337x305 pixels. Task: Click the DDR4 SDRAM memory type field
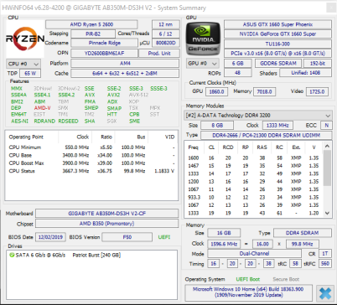(x=303, y=233)
